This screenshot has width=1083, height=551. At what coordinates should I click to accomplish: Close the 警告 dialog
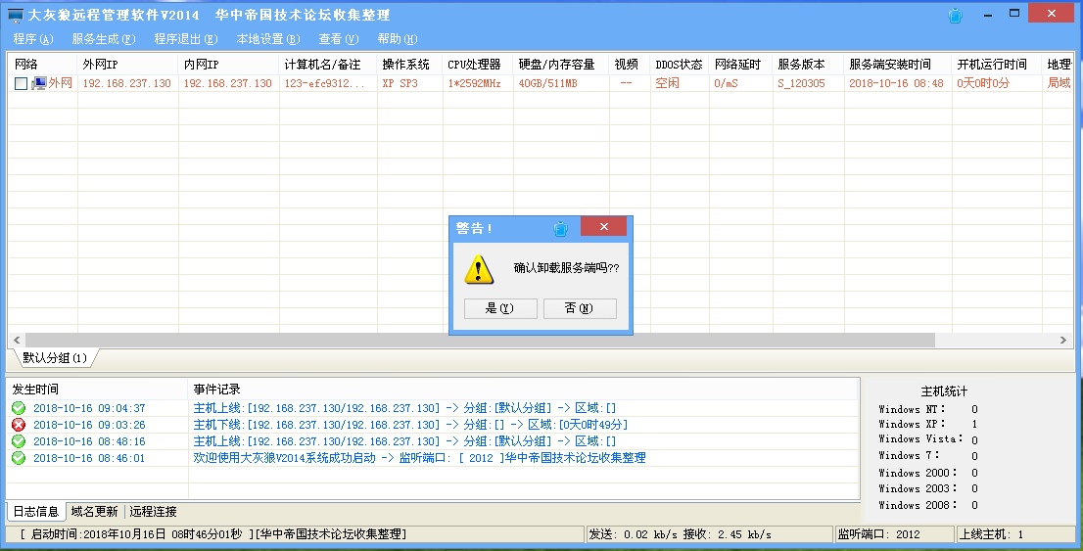coord(603,226)
